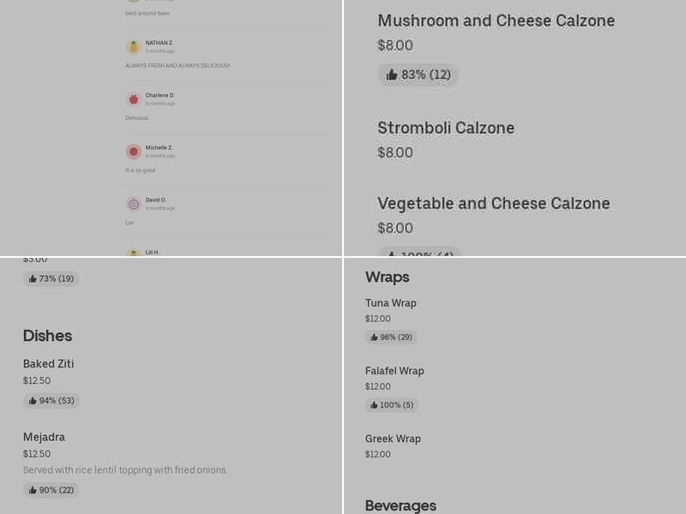This screenshot has width=686, height=514.
Task: Click the Wraps section heading
Action: pos(387,277)
